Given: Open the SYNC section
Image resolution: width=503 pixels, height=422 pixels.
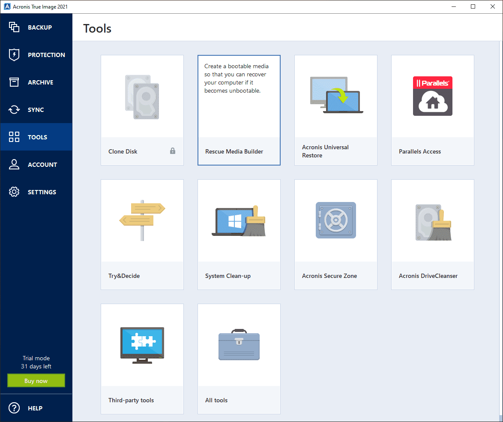Looking at the screenshot, I should coord(36,110).
